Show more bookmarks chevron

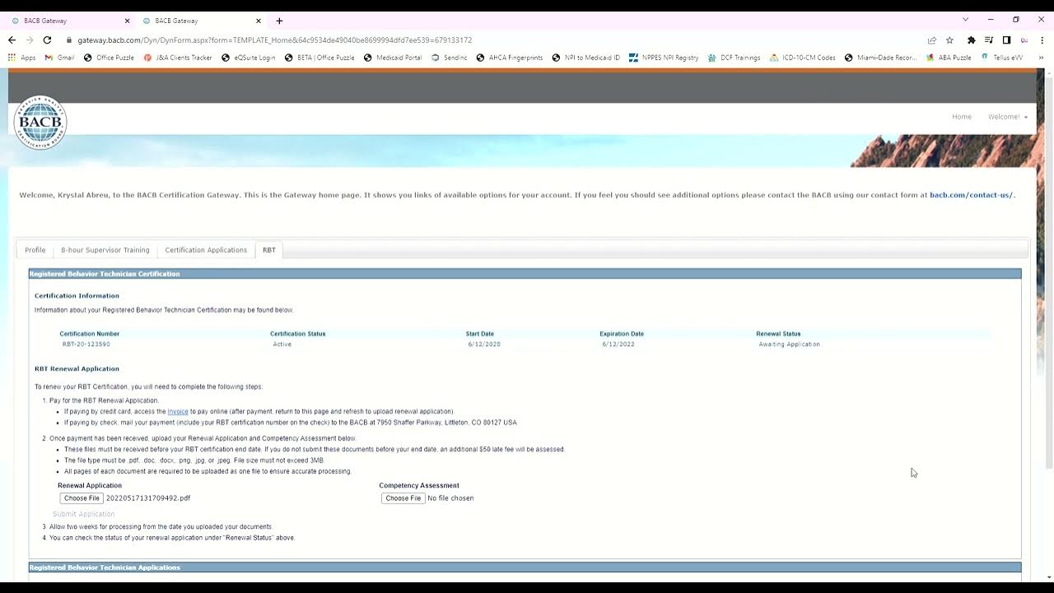coord(1042,58)
